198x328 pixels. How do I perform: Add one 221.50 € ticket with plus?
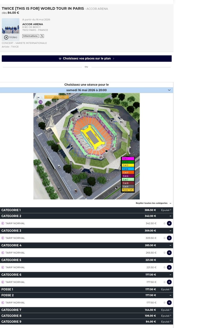(x=169, y=267)
